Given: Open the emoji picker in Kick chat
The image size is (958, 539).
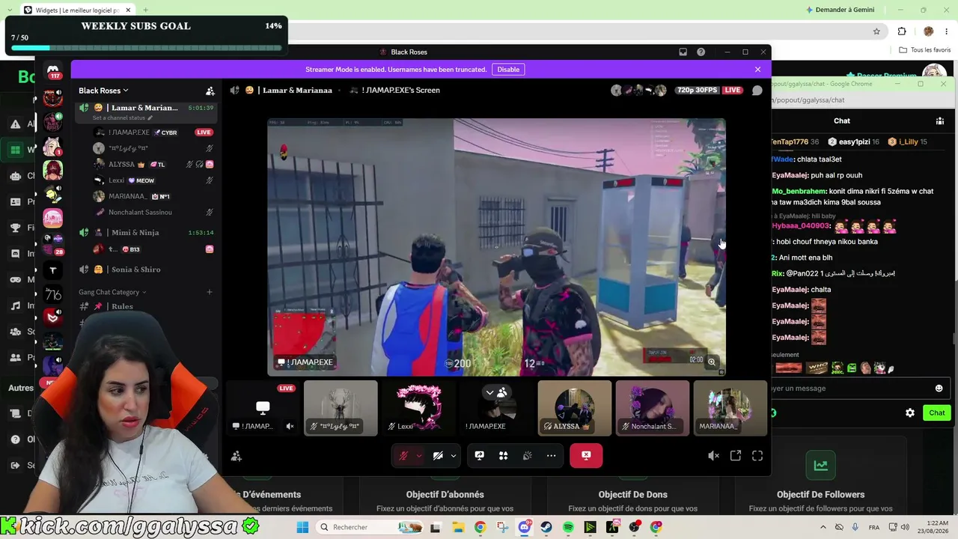Looking at the screenshot, I should 939,388.
